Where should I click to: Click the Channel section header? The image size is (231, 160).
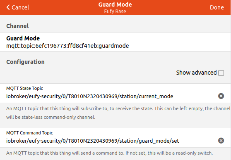coord(17,26)
